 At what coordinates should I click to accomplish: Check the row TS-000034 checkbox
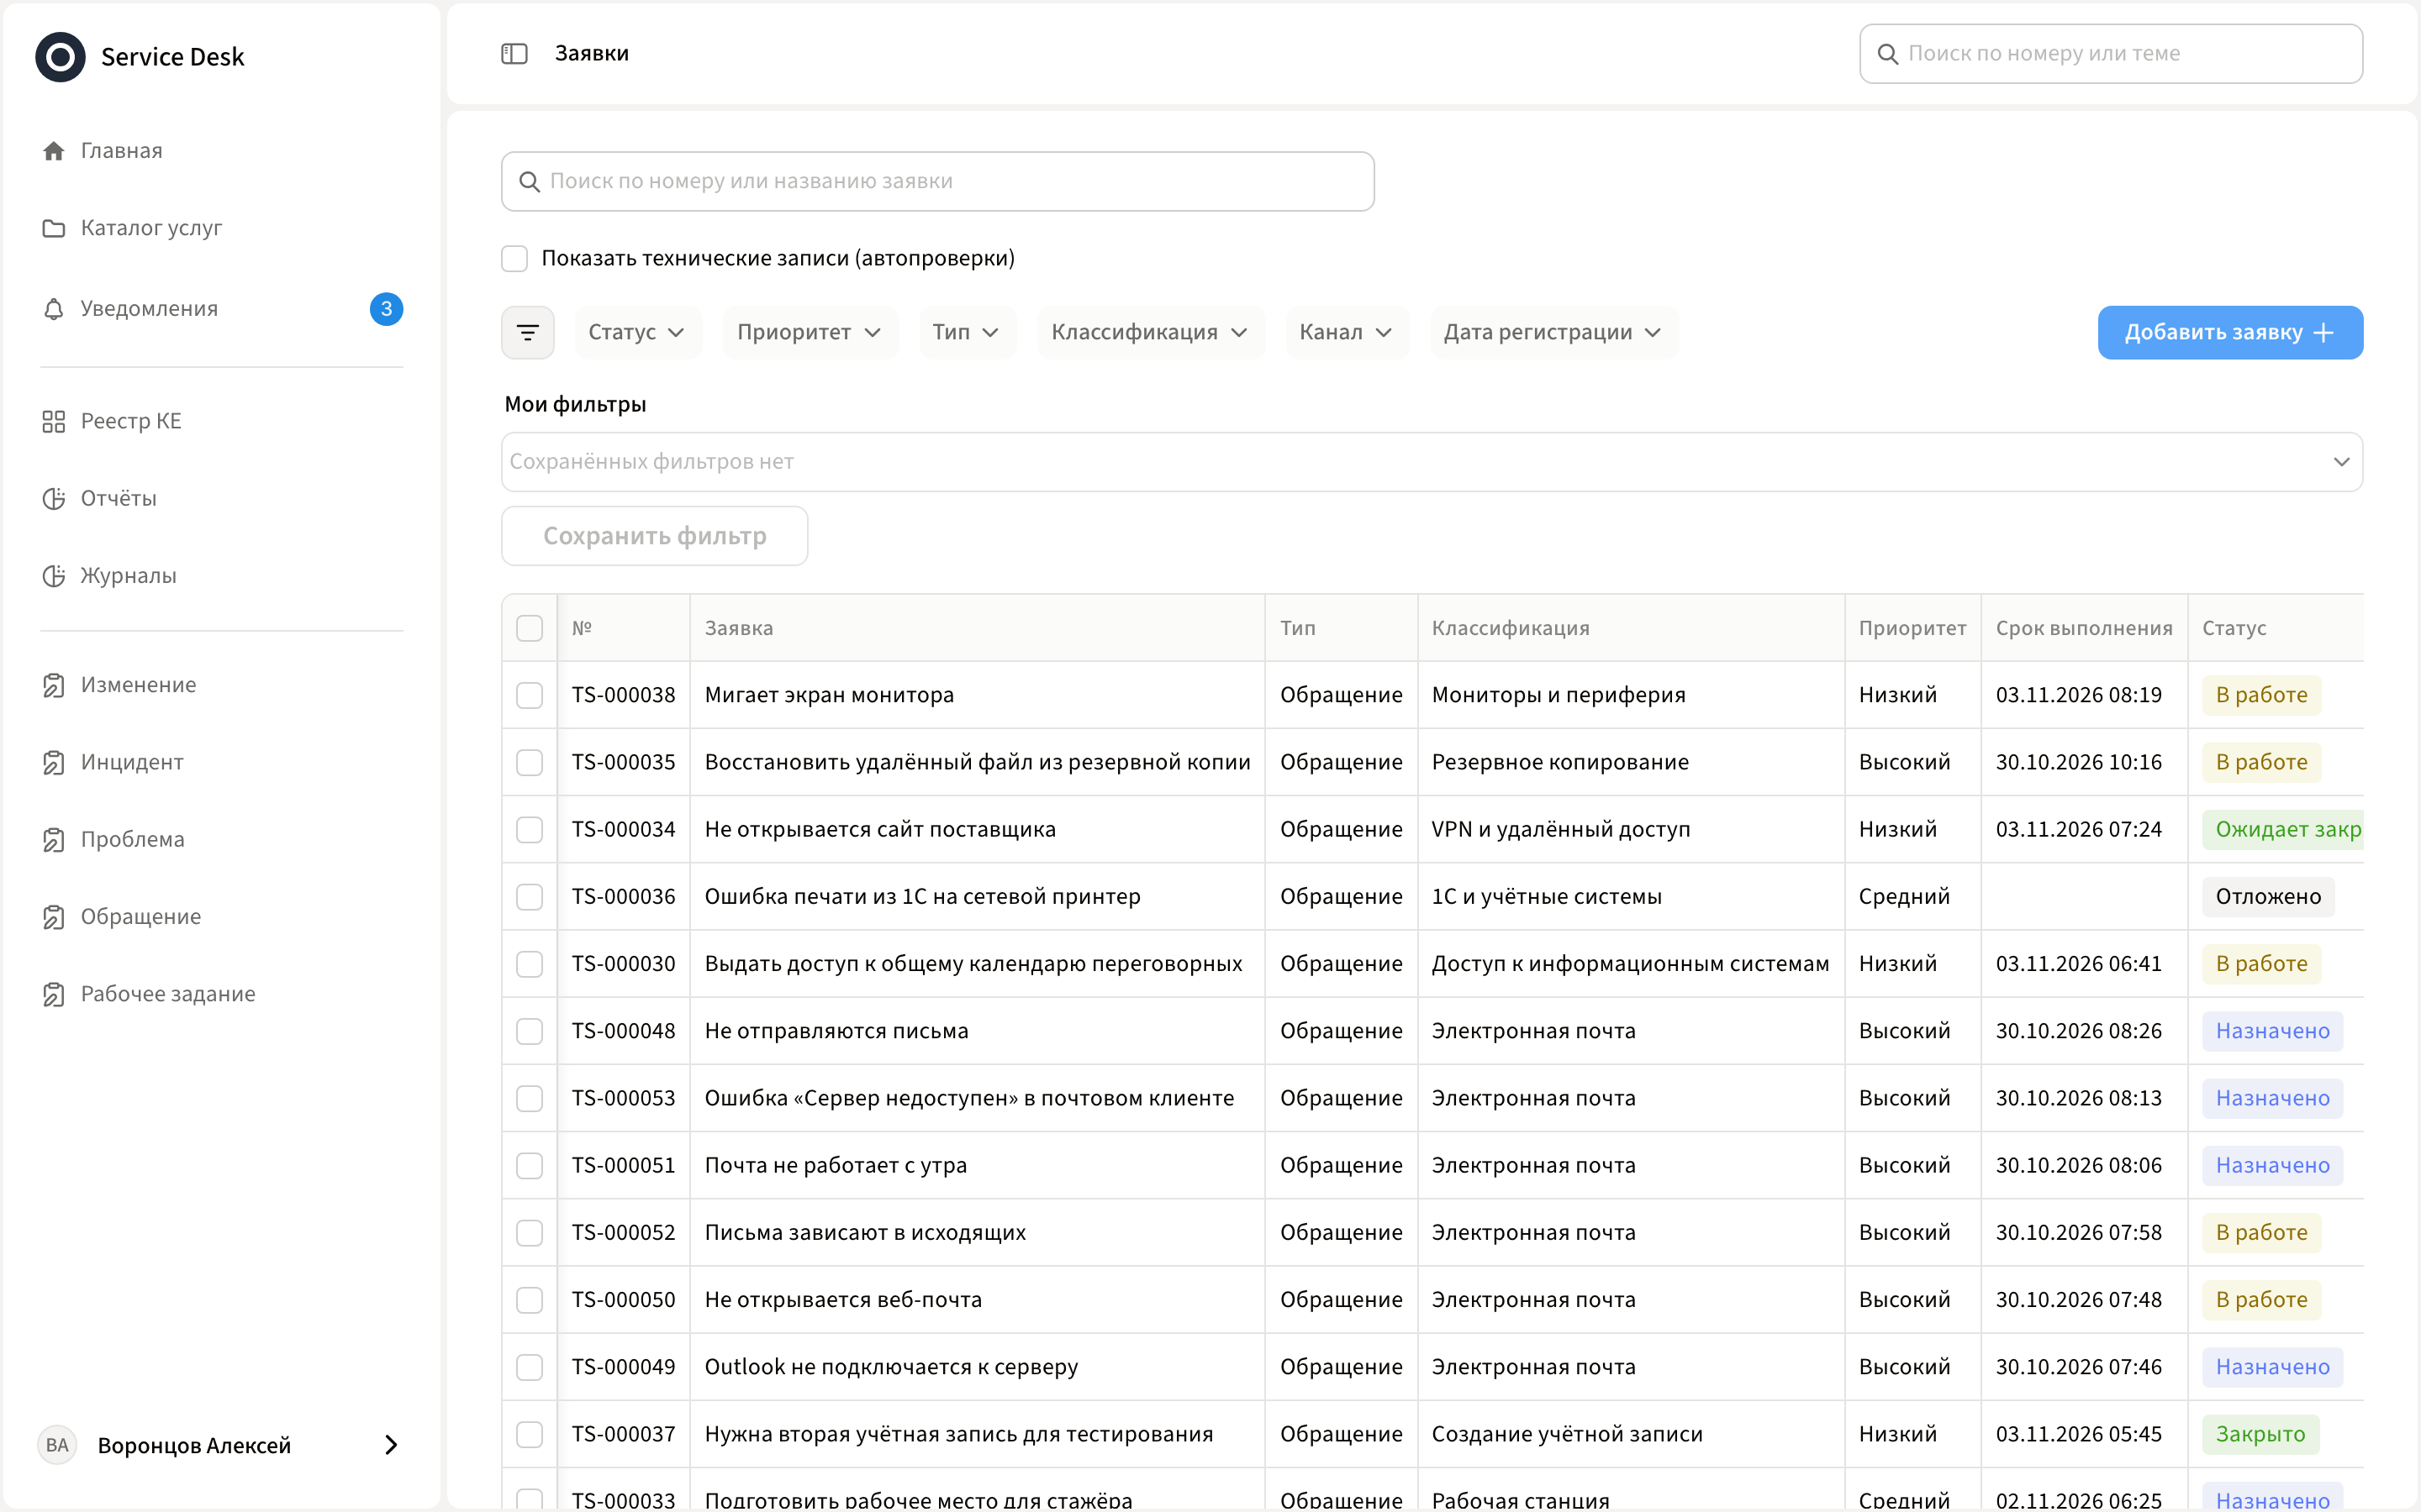[530, 829]
